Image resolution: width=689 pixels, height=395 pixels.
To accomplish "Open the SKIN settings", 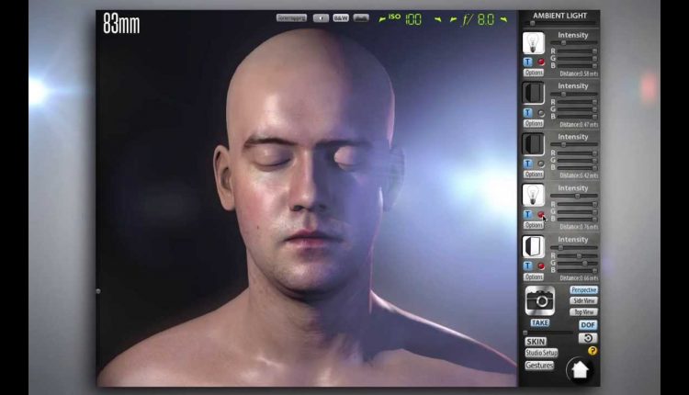I will pos(536,342).
